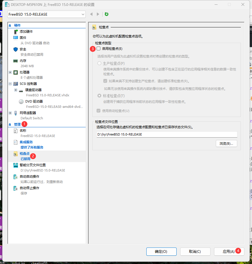Click the green refresh icon in toolbar
Image resolution: width=252 pixels, height=264 pixels.
point(107,14)
